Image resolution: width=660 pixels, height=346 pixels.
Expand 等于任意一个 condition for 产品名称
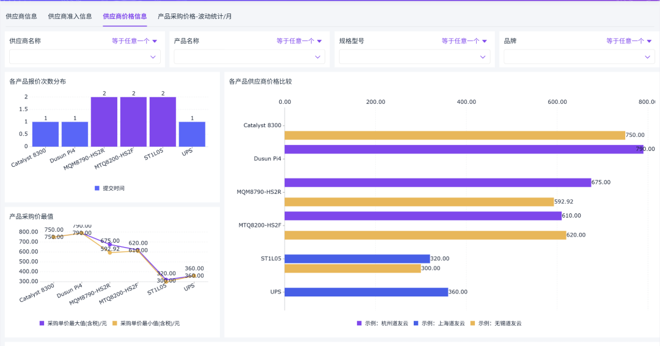(x=299, y=41)
